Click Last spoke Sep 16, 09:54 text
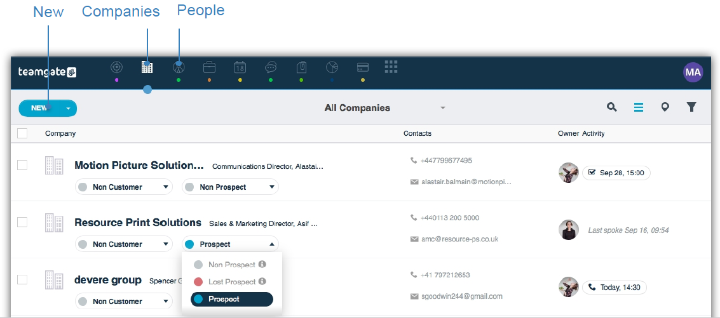720x318 pixels. point(628,230)
